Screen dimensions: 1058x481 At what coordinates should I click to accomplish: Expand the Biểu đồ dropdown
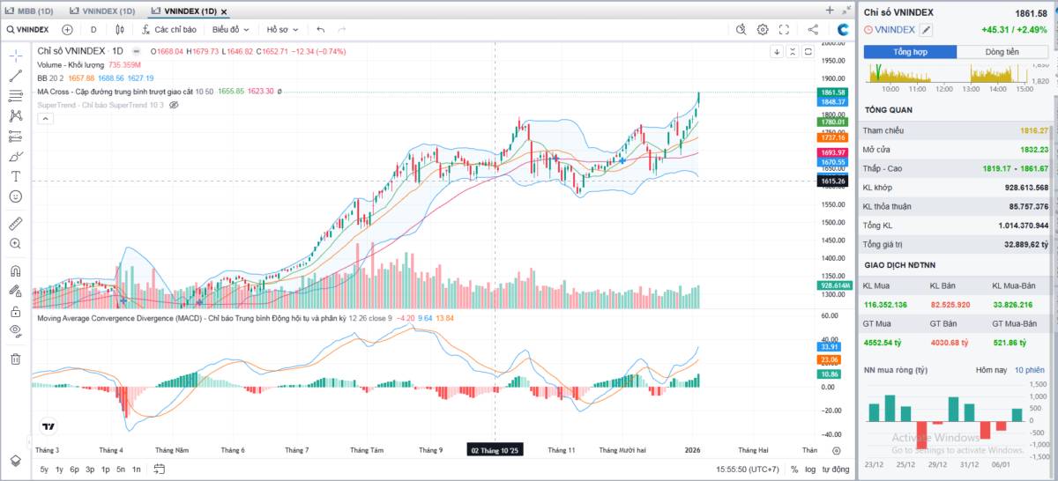tap(231, 29)
